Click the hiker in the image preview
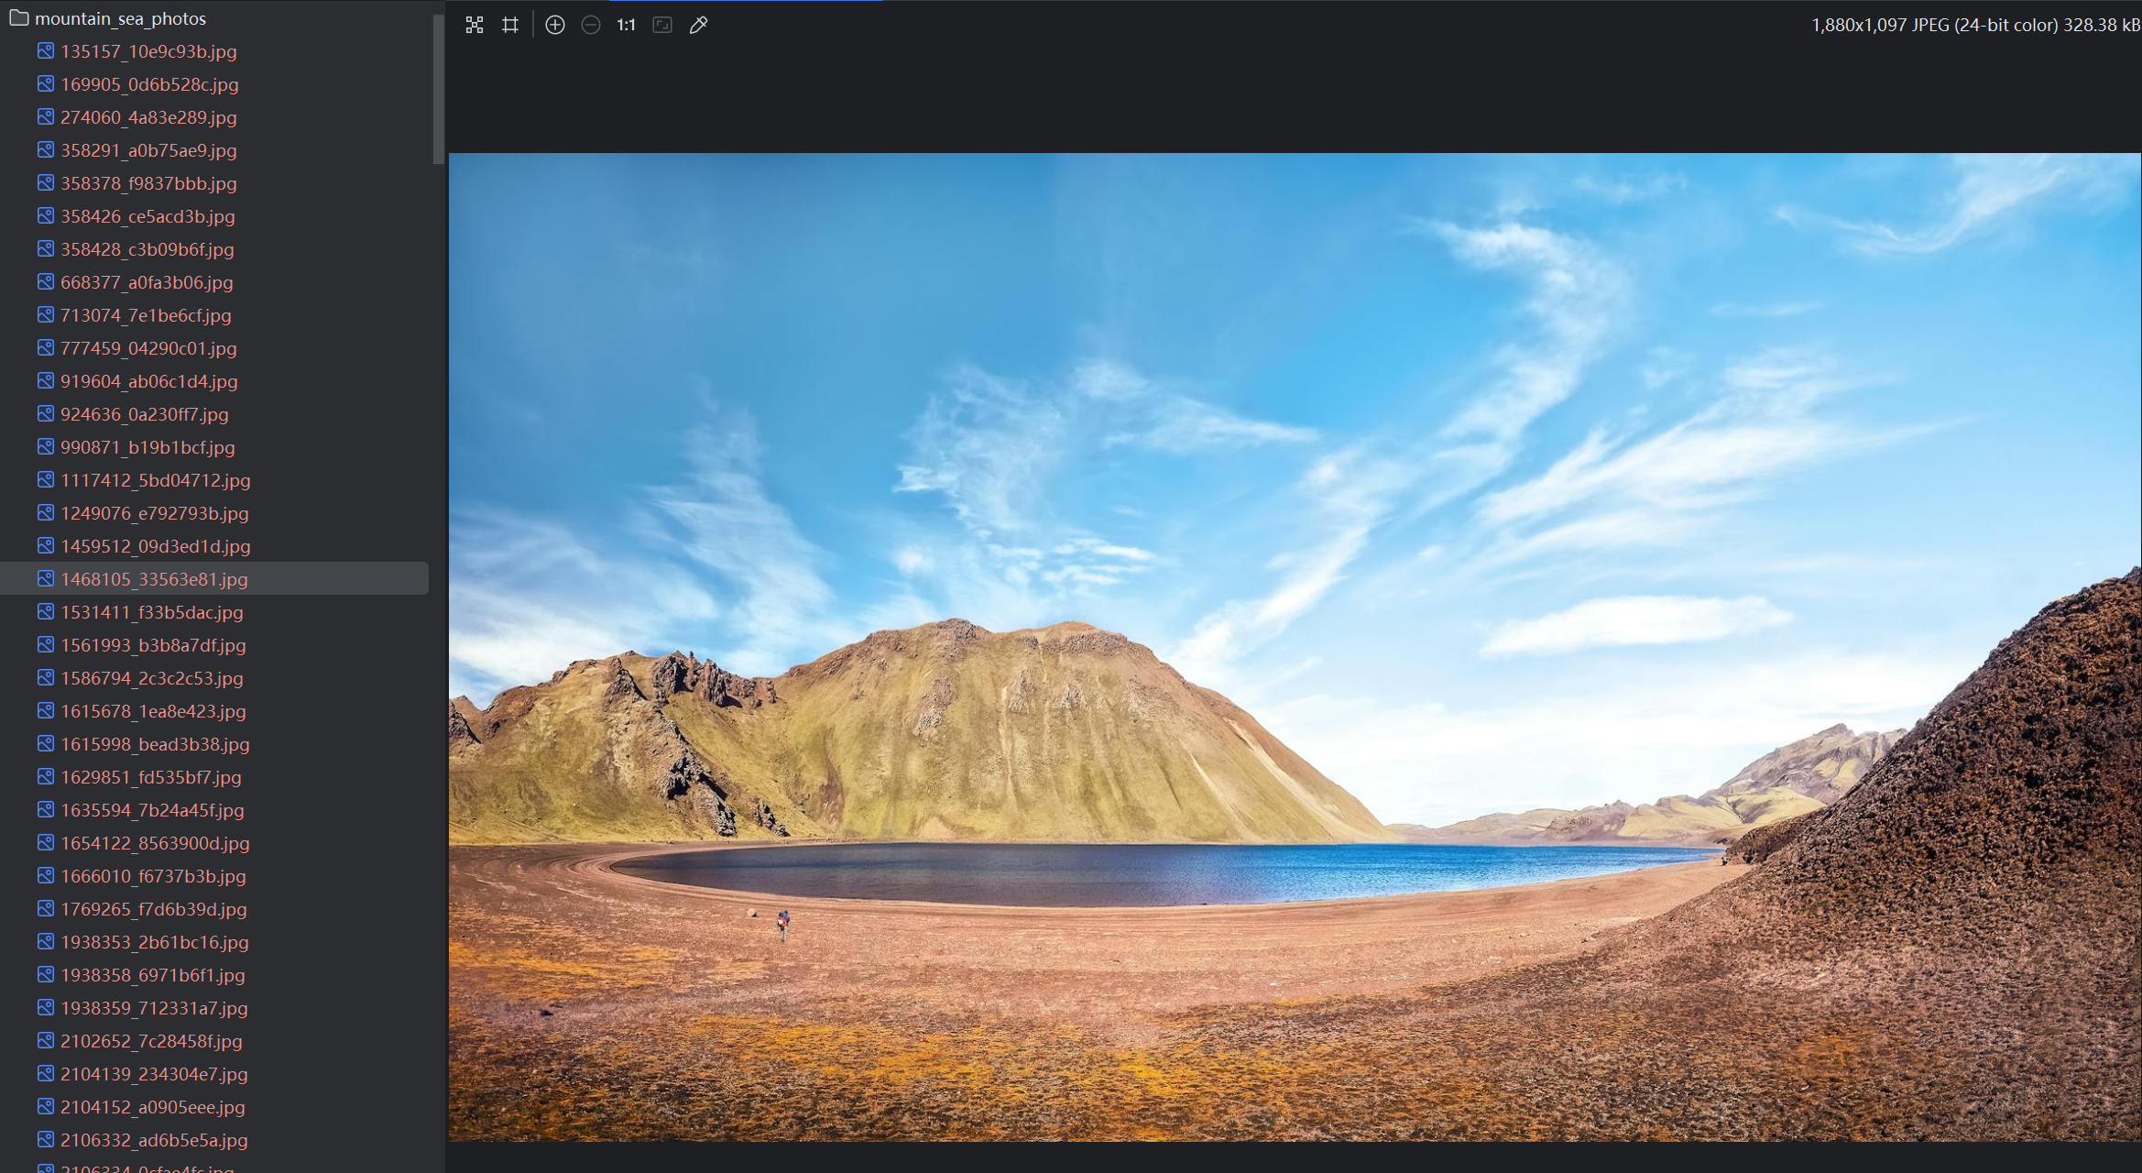 click(782, 924)
